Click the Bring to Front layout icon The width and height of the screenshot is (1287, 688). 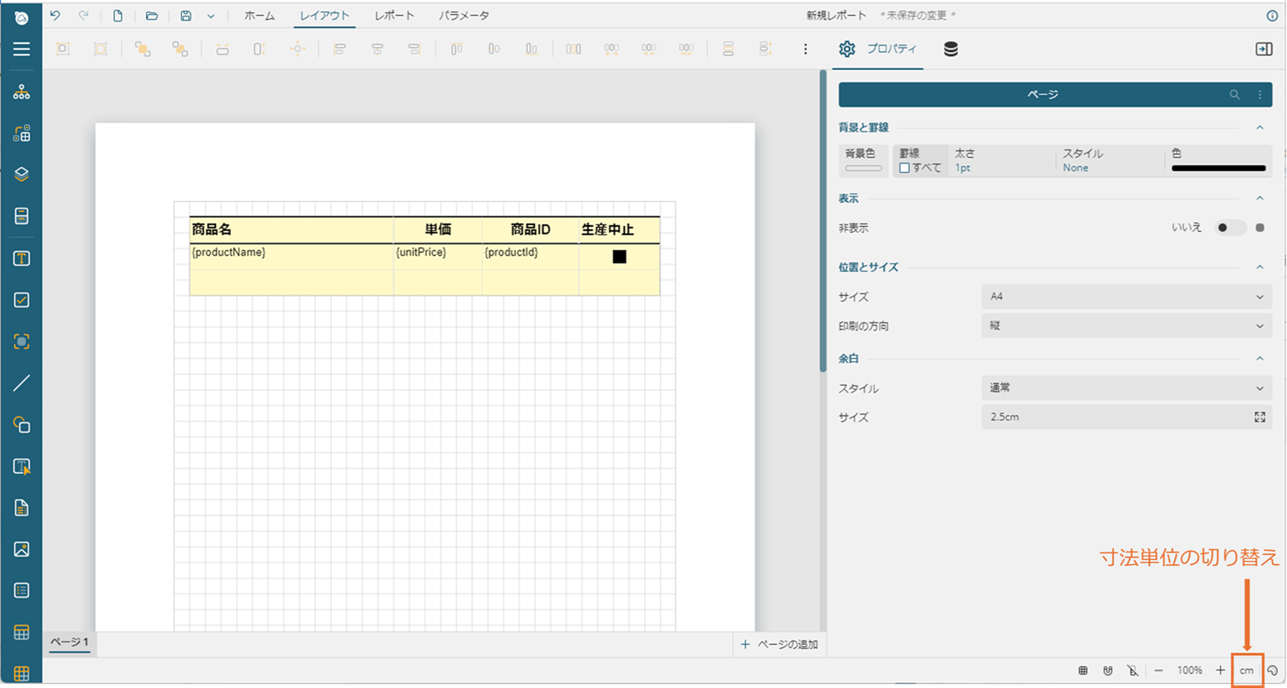click(143, 49)
